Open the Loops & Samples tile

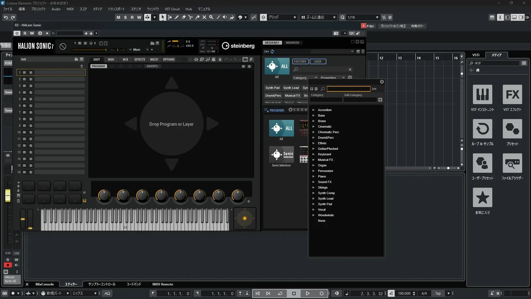[482, 129]
